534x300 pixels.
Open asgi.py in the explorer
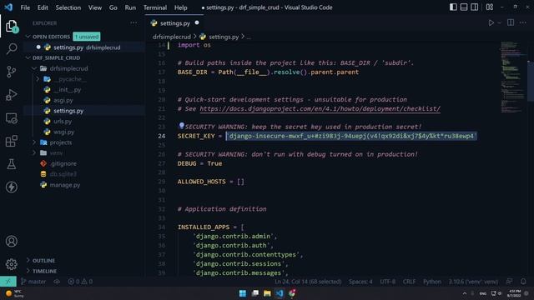click(x=63, y=100)
